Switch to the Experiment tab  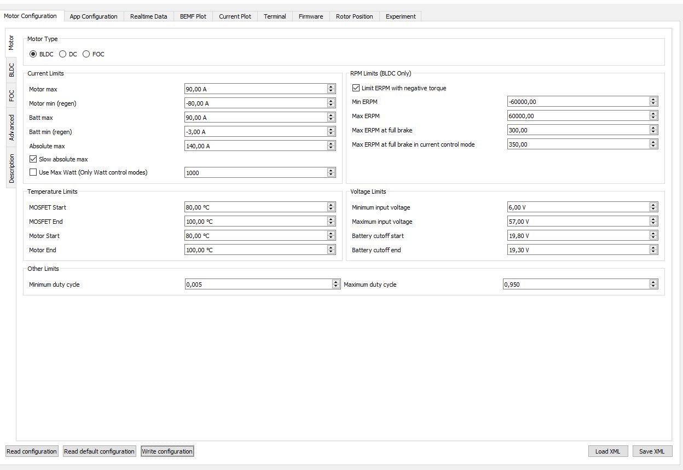click(x=401, y=16)
